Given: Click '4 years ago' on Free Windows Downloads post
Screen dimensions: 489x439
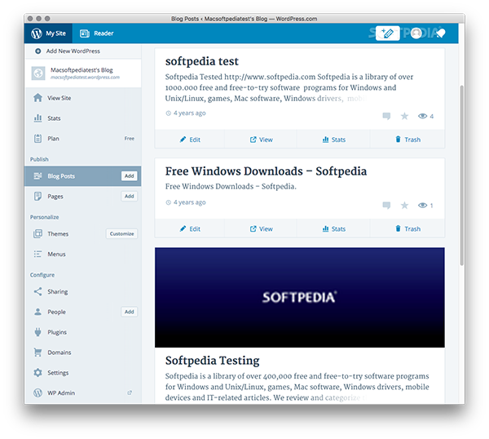Looking at the screenshot, I should (189, 202).
